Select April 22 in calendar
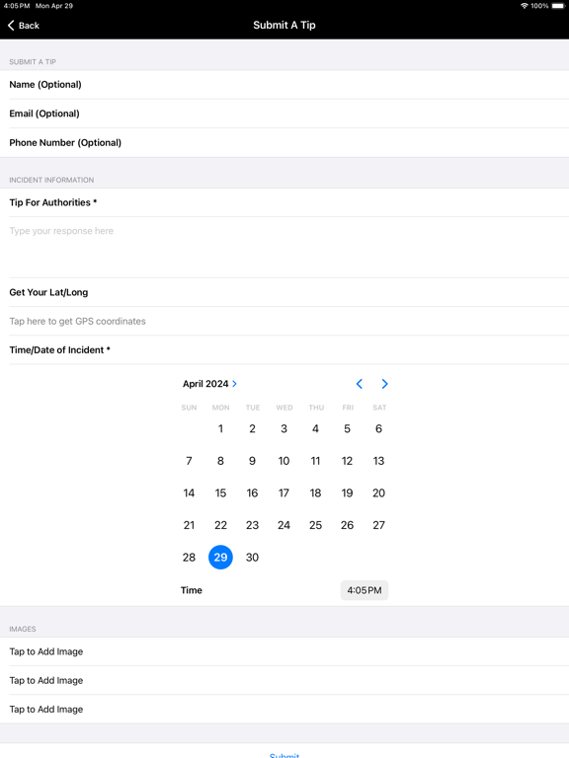569x758 pixels. [220, 525]
